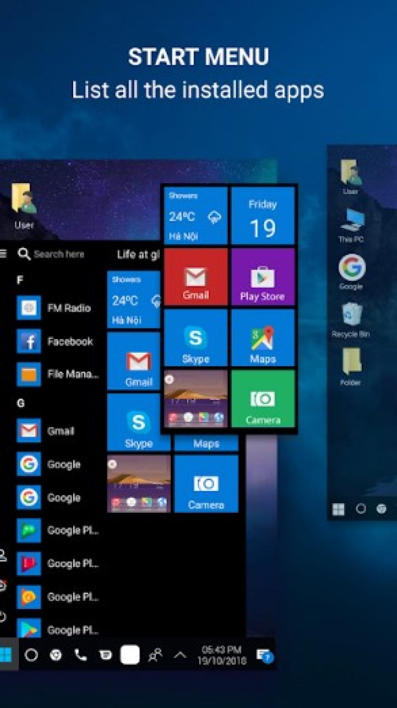This screenshot has width=397, height=708.
Task: Jump to letter G section header
Action: coord(21,403)
